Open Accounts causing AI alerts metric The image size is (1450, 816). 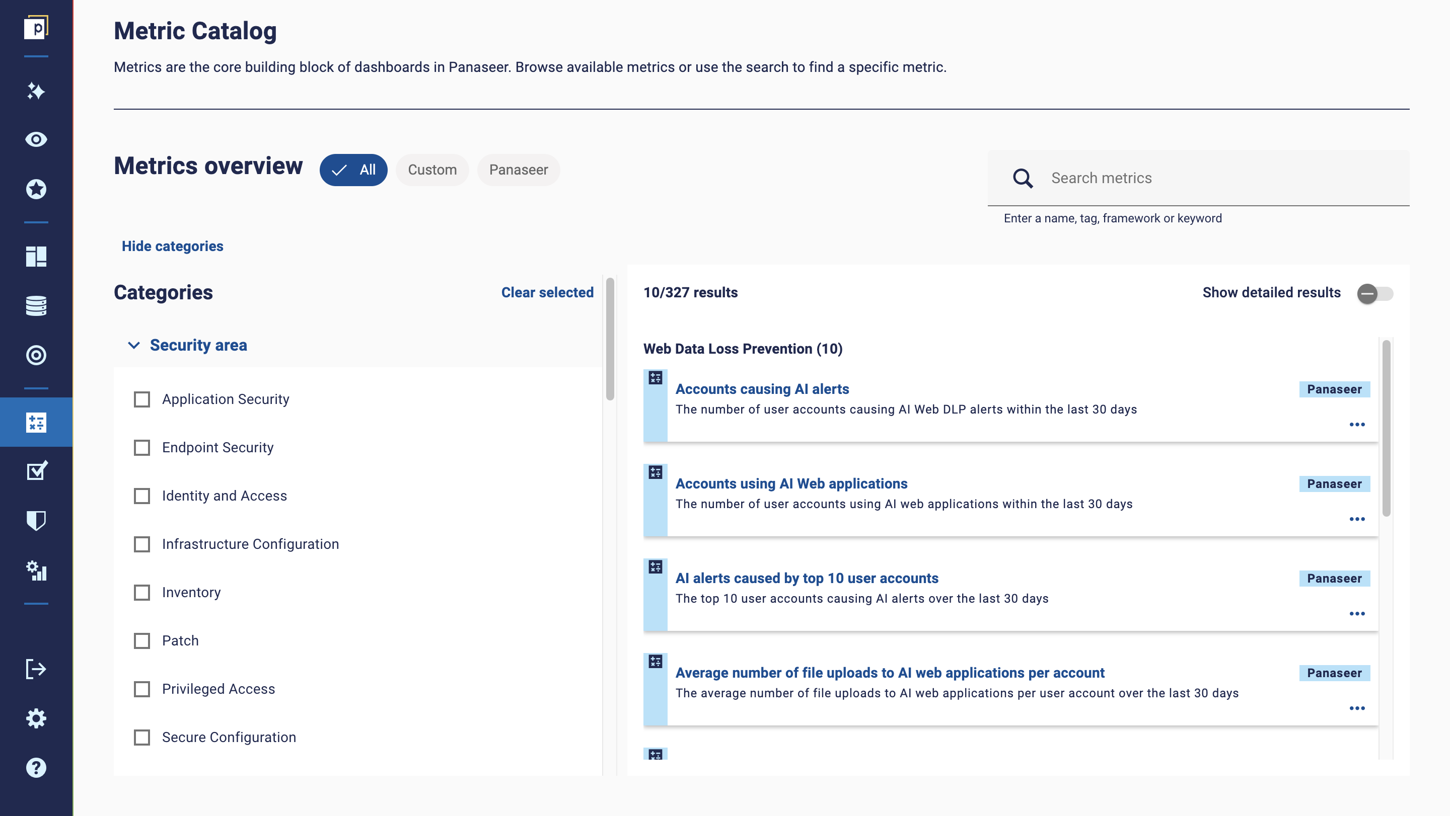coord(762,389)
